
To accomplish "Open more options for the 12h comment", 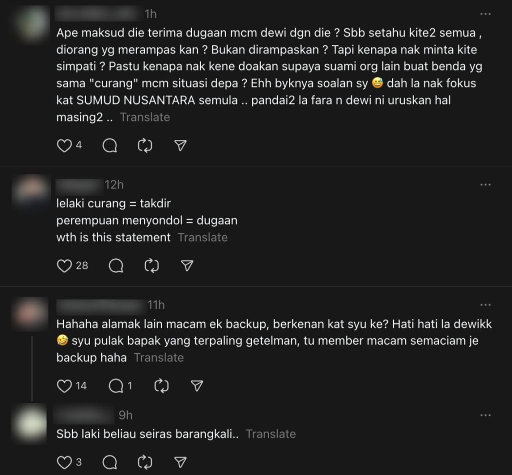I will tap(485, 185).
